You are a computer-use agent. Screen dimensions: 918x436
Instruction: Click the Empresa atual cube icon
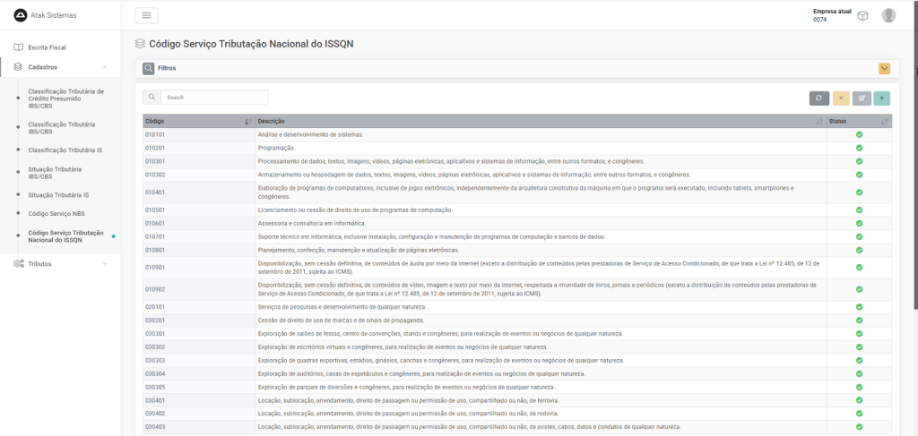862,15
